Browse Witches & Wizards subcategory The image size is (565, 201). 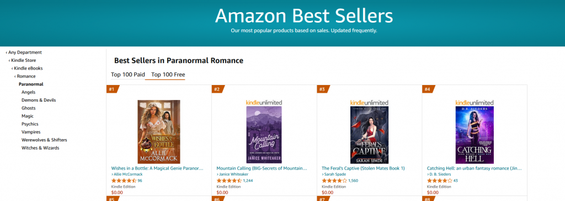tap(40, 148)
